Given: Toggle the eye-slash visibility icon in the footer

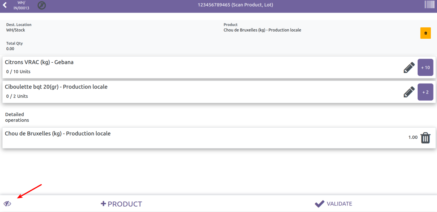Looking at the screenshot, I should click(x=8, y=204).
